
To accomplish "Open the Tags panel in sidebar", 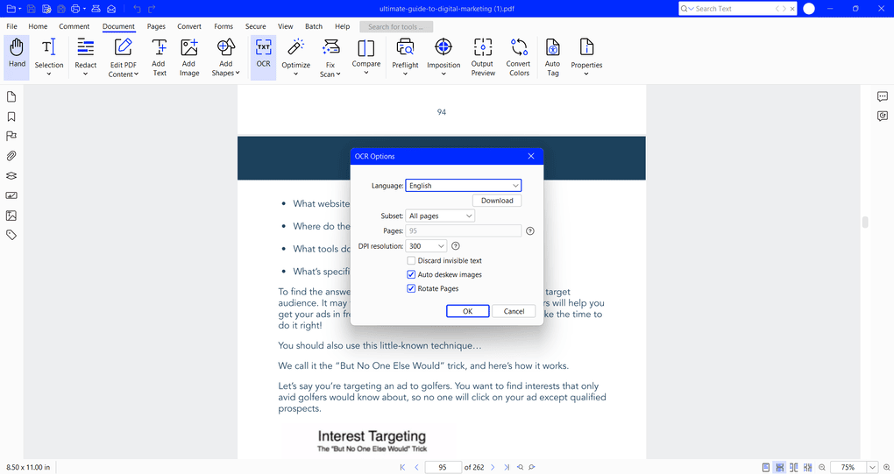I will 11,235.
